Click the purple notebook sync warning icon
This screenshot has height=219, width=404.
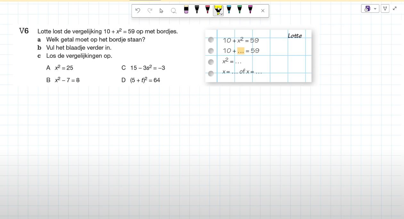367,9
